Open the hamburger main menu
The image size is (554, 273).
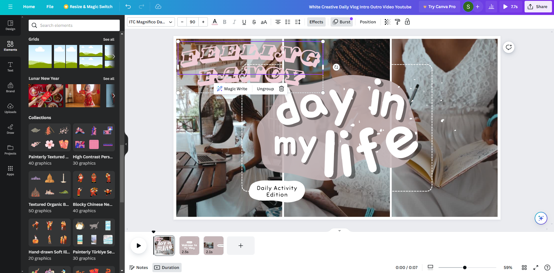(x=10, y=7)
